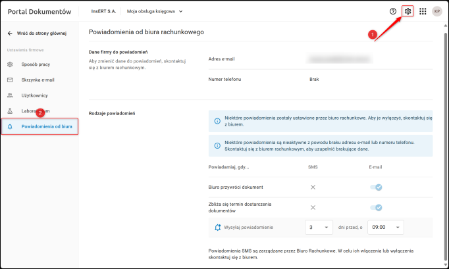
Task: Click the Użytkownicy people icon
Action: point(10,95)
